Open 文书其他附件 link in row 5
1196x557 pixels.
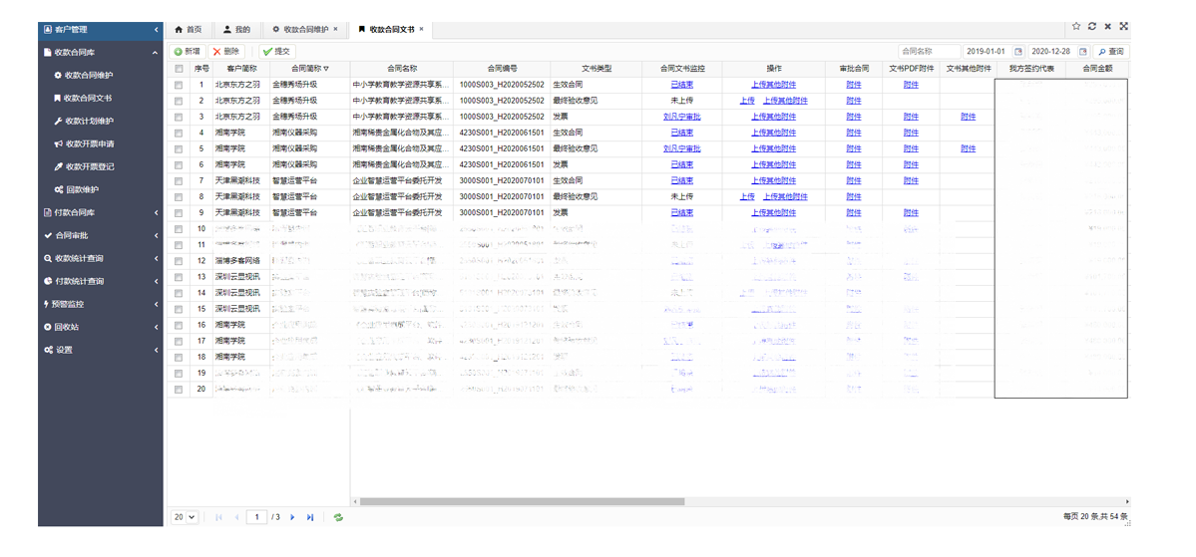point(968,148)
